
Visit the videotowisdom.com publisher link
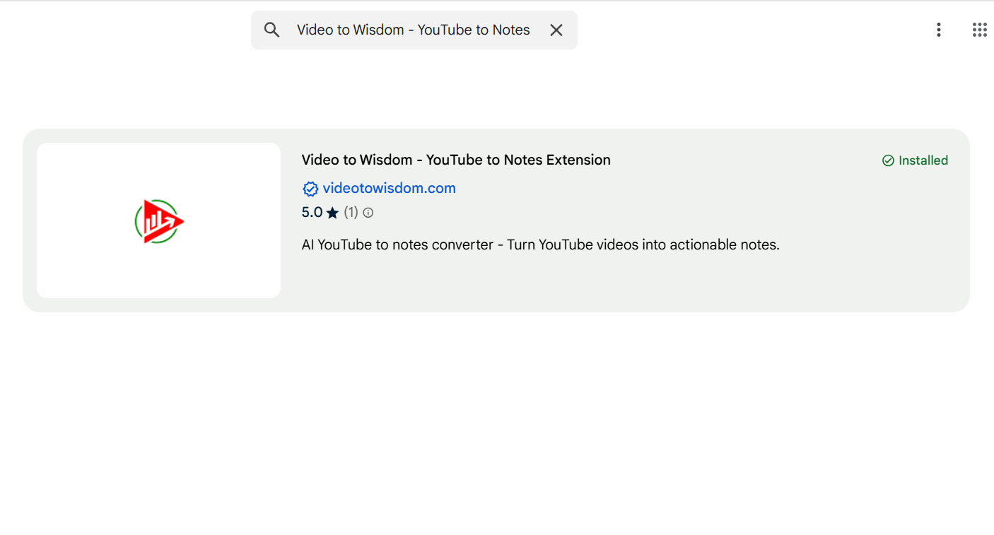(390, 189)
